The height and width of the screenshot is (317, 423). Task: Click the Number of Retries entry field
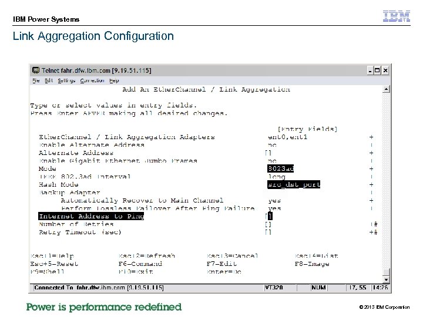268,224
